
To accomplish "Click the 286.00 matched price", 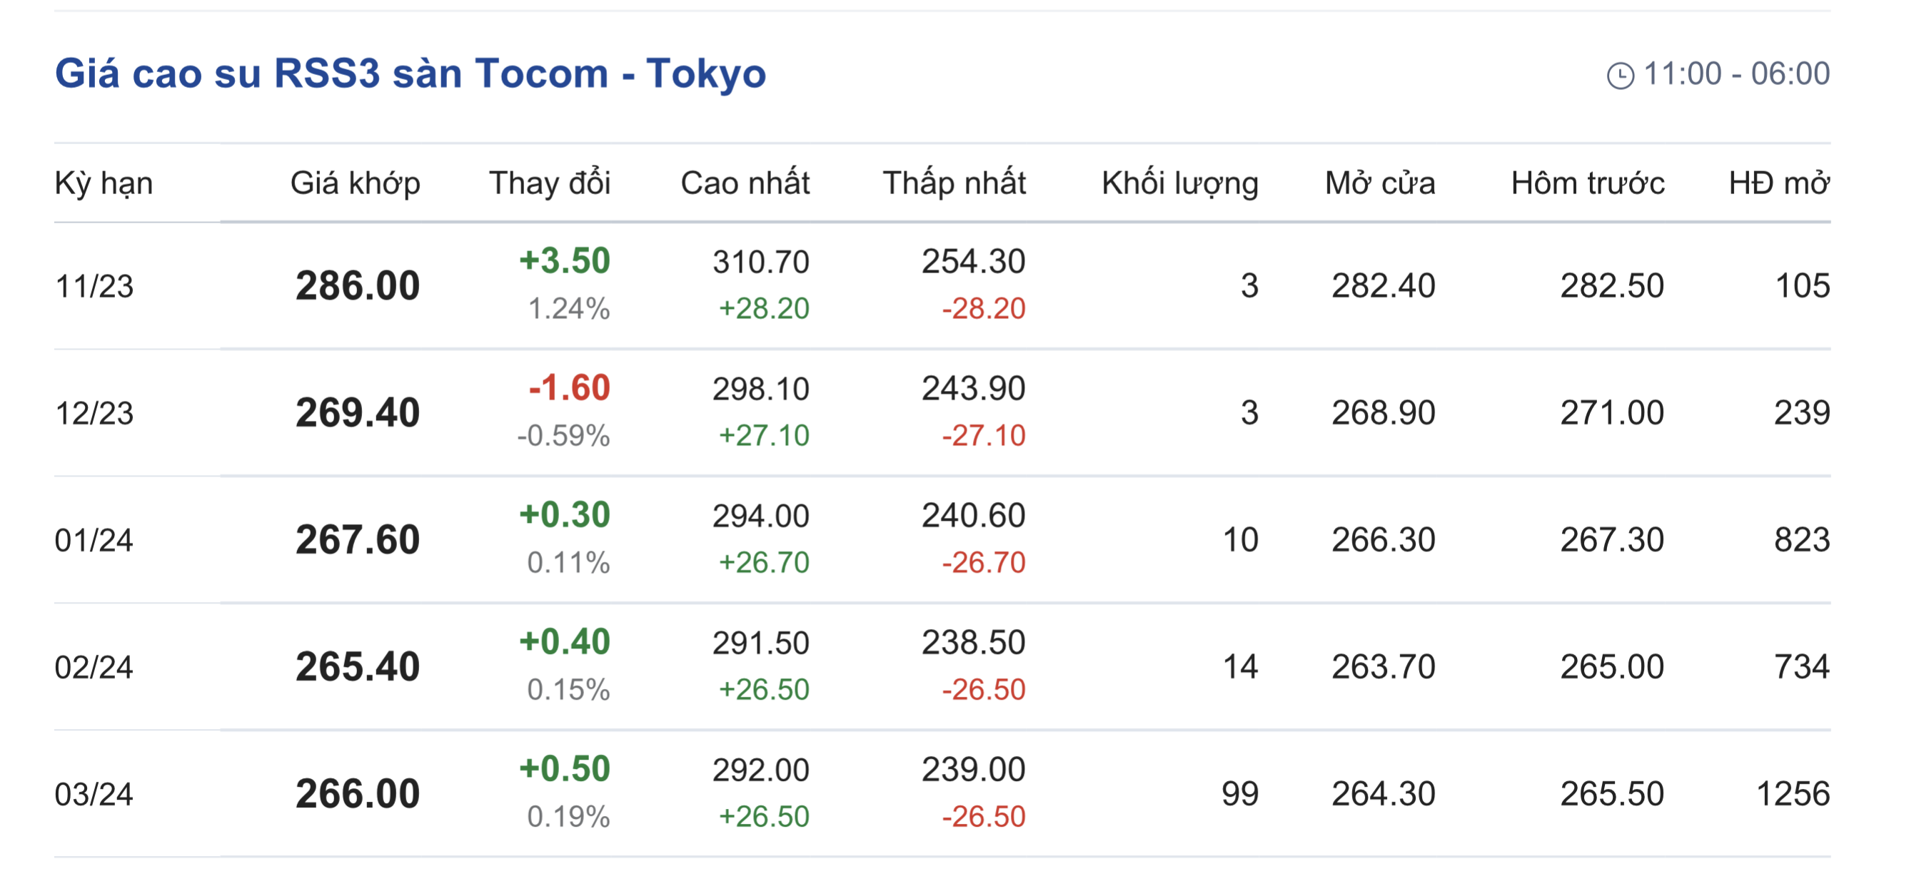I will coord(358,286).
